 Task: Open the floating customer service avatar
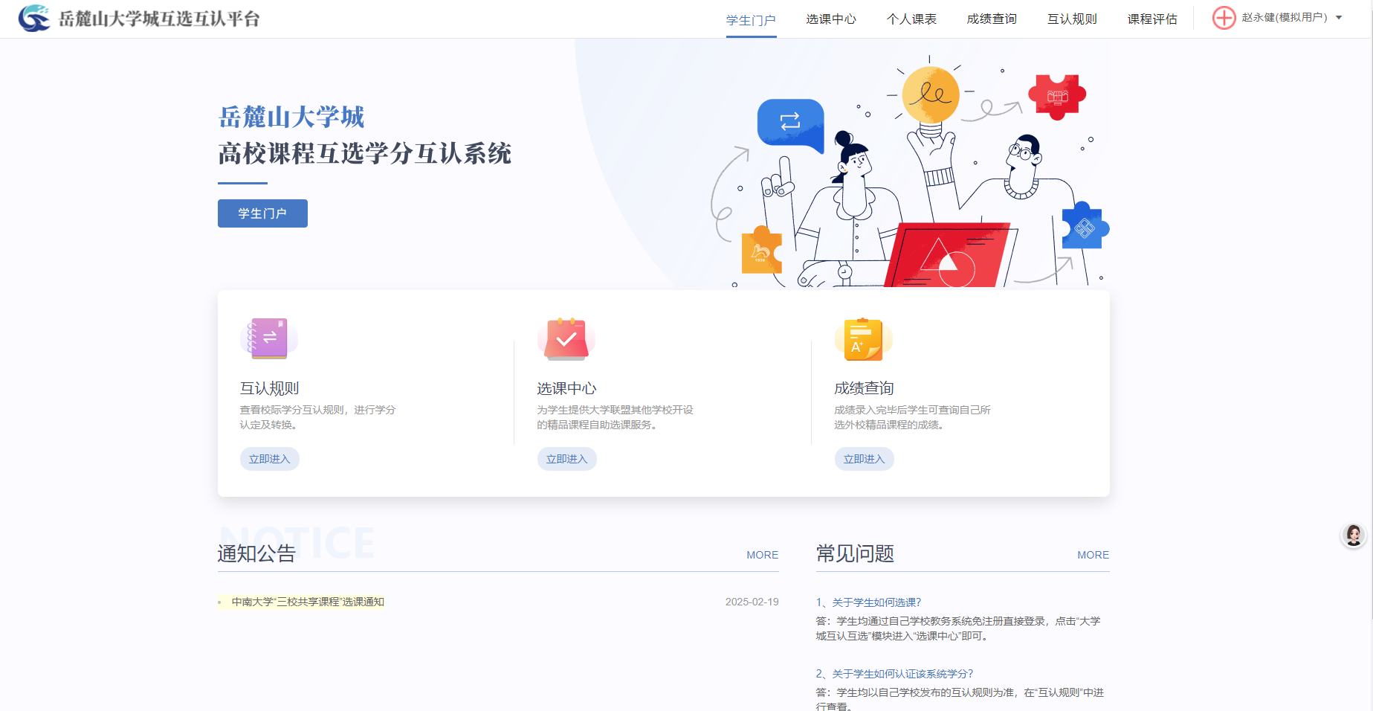(x=1353, y=535)
